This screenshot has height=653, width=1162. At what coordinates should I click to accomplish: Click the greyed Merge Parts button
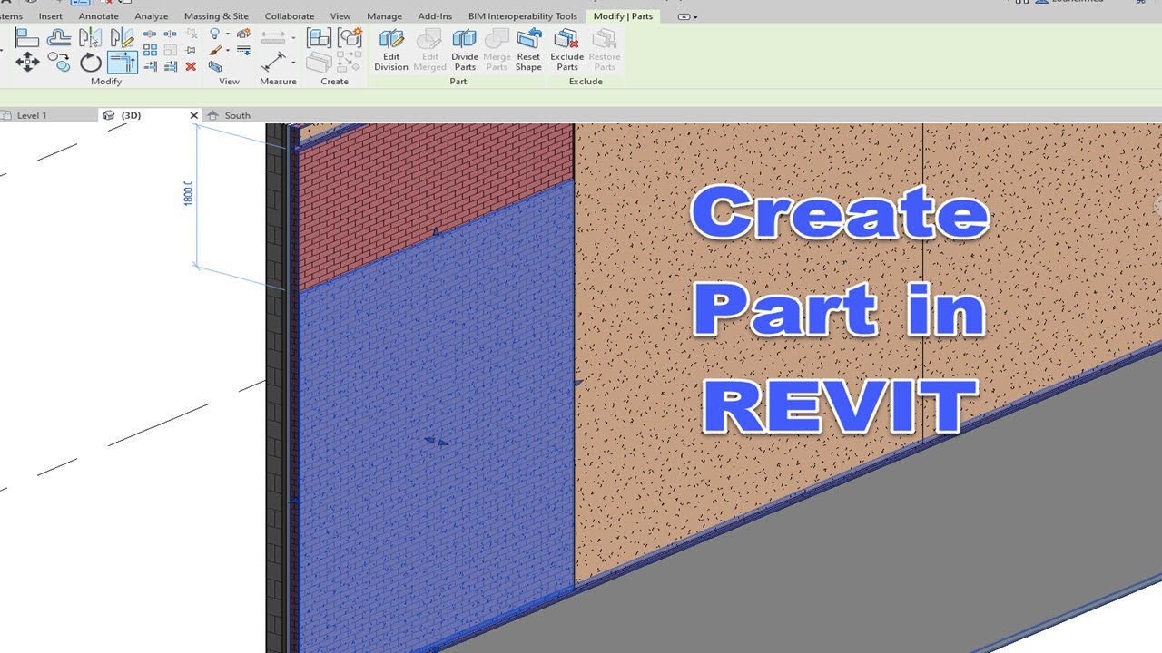point(497,50)
